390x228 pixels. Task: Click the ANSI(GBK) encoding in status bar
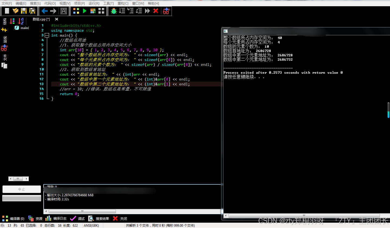[x=91, y=226]
